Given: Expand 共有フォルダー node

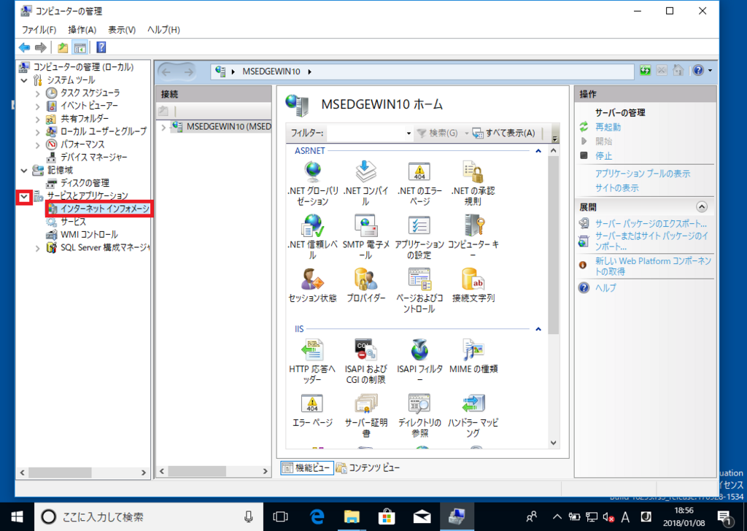Looking at the screenshot, I should (38, 119).
